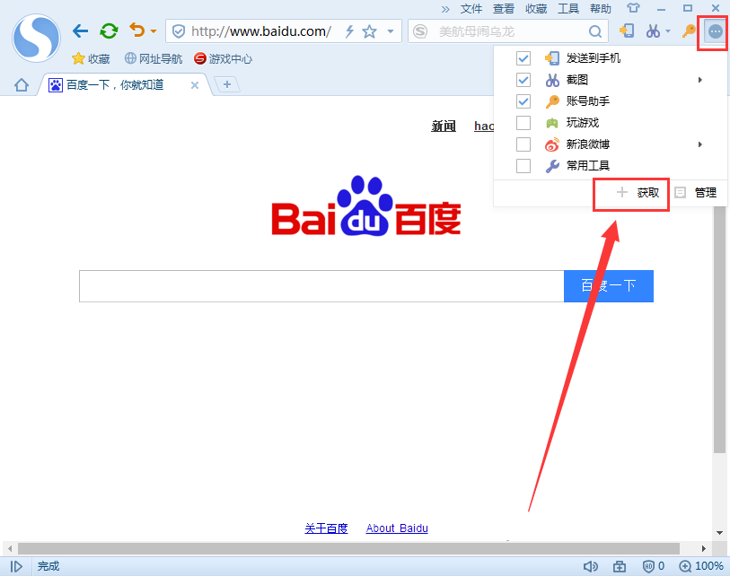Image resolution: width=730 pixels, height=576 pixels.
Task: Open the screenshot tool dropdown arrow
Action: (x=668, y=31)
